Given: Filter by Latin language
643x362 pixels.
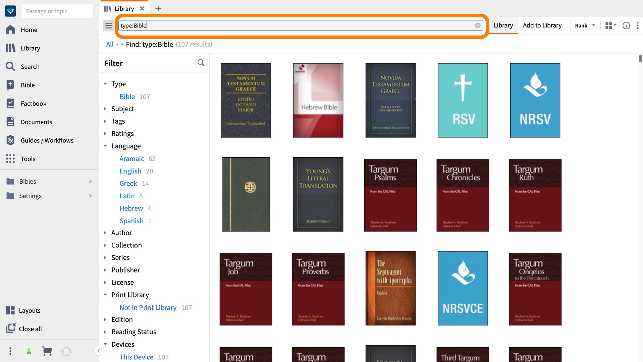Looking at the screenshot, I should pos(127,196).
